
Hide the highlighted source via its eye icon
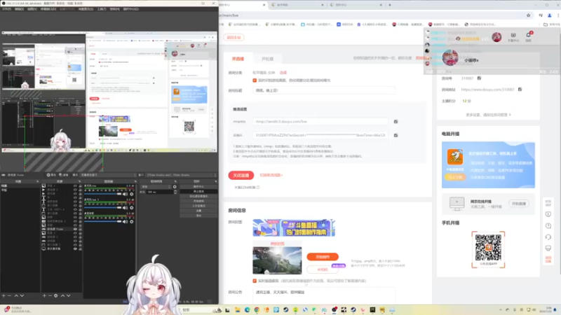(x=75, y=229)
